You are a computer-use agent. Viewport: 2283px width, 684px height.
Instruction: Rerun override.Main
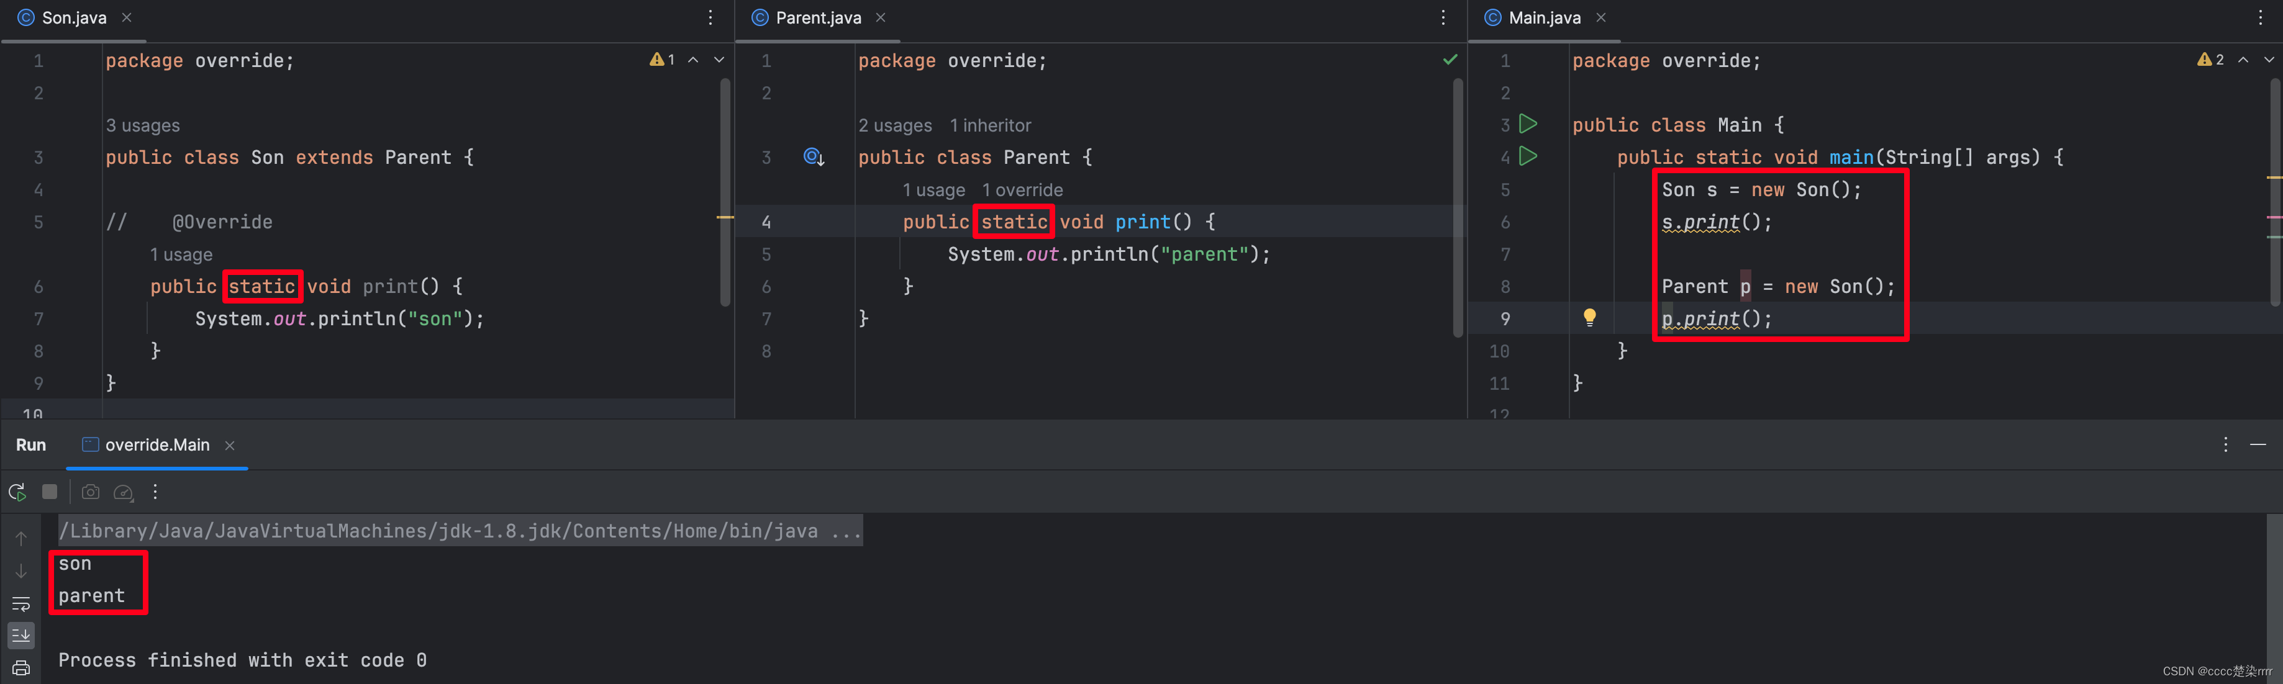(x=17, y=492)
